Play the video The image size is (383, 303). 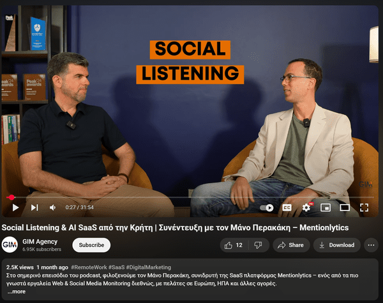pos(15,207)
